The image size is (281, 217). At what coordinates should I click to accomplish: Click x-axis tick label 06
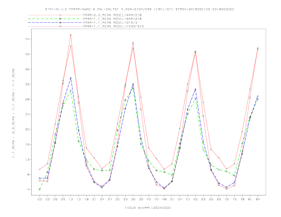coord(55,199)
